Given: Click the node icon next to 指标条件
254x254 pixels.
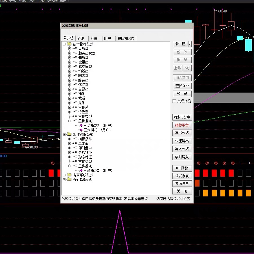Looking at the screenshot, I should pos(75,139).
